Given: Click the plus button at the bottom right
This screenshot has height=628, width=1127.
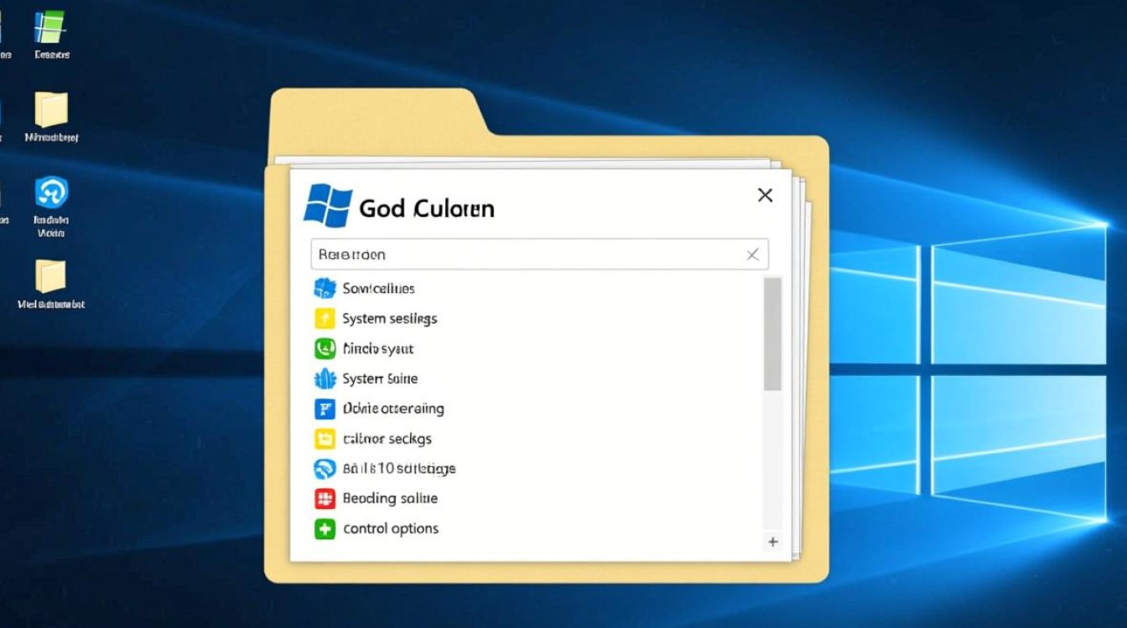Looking at the screenshot, I should tap(772, 542).
